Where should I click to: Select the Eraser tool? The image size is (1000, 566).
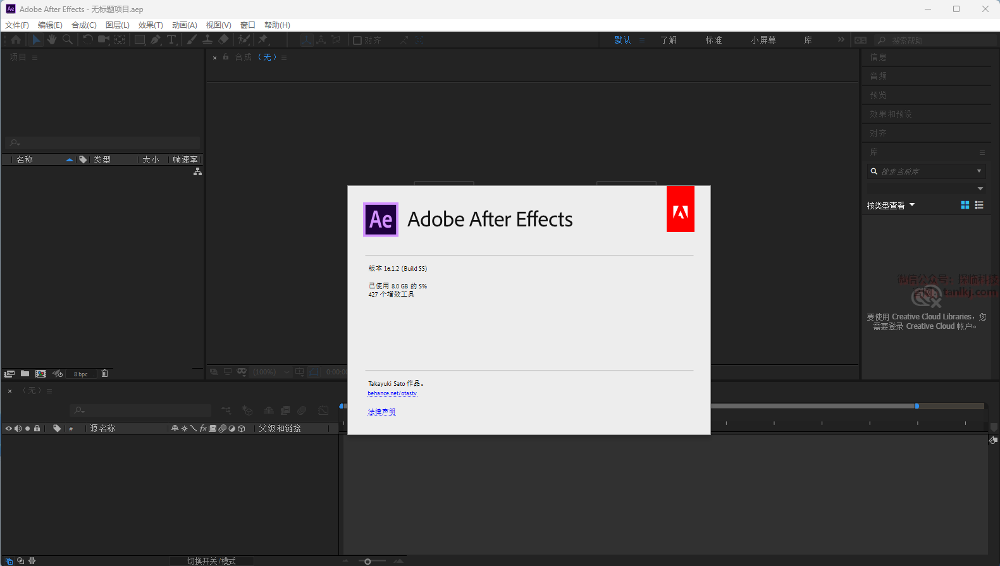pyautogui.click(x=223, y=40)
